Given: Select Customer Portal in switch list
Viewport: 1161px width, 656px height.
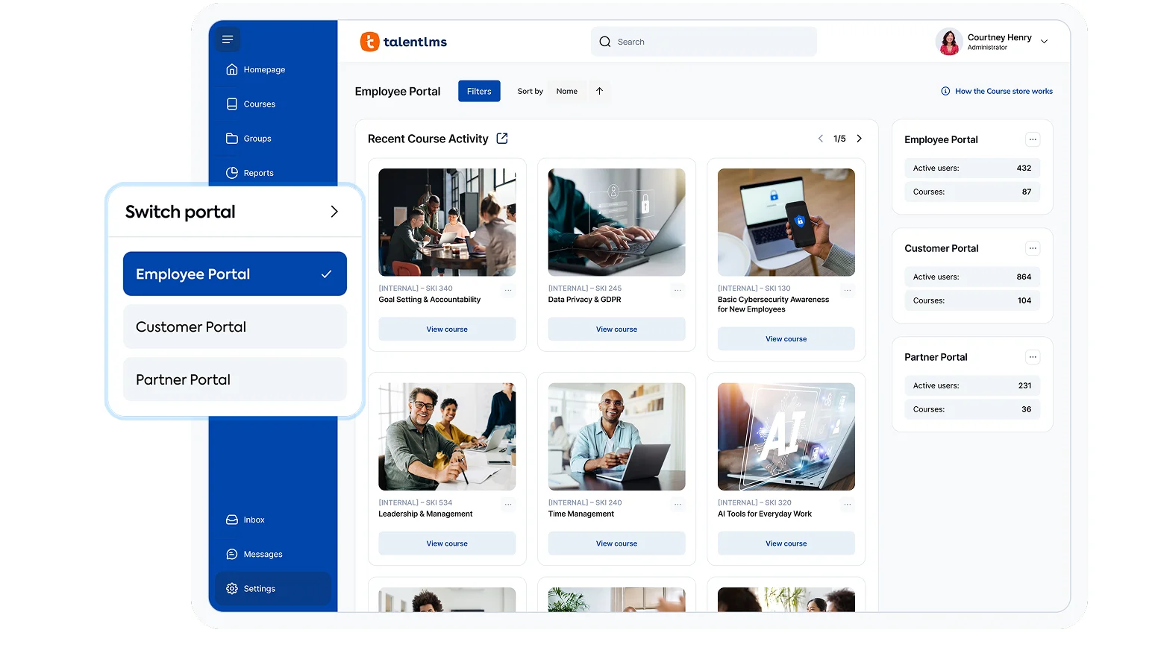Looking at the screenshot, I should point(234,327).
